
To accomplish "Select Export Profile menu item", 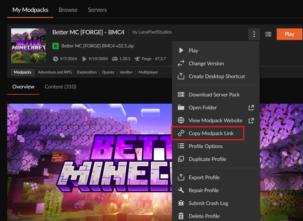I will click(x=216, y=177).
